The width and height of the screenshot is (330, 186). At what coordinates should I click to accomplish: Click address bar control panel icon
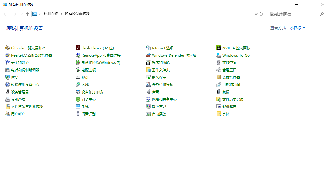(35, 14)
